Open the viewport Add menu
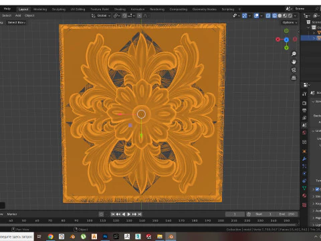 click(x=18, y=15)
